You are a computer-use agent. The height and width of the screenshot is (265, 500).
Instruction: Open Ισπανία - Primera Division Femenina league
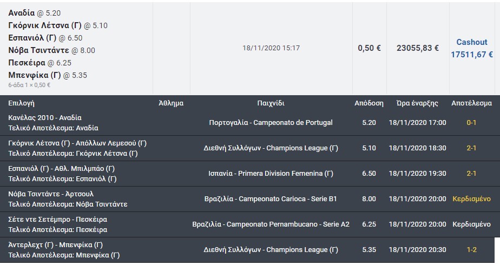pyautogui.click(x=271, y=174)
